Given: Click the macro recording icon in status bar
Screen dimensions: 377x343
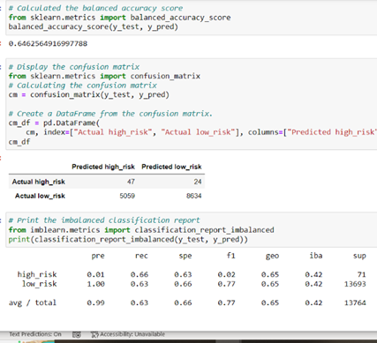Looking at the screenshot, I should coord(77,334).
